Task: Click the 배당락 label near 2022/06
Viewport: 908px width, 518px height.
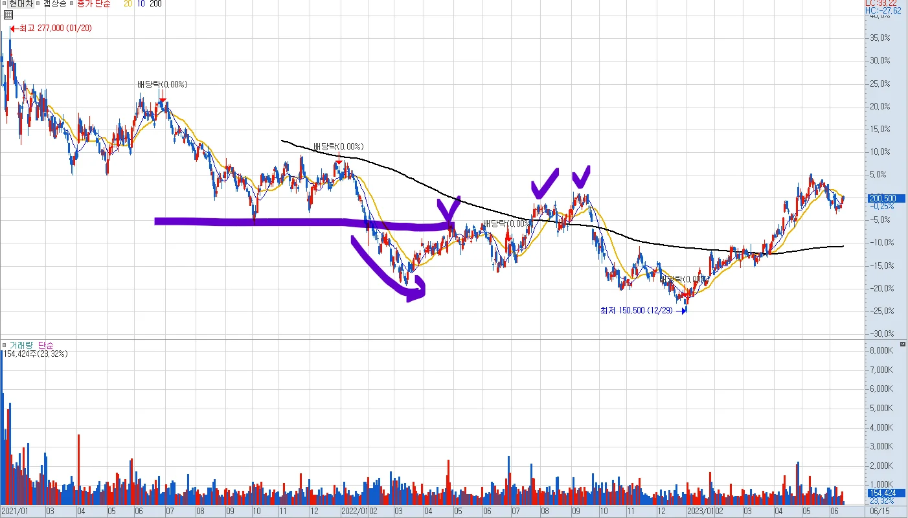Action: [507, 224]
